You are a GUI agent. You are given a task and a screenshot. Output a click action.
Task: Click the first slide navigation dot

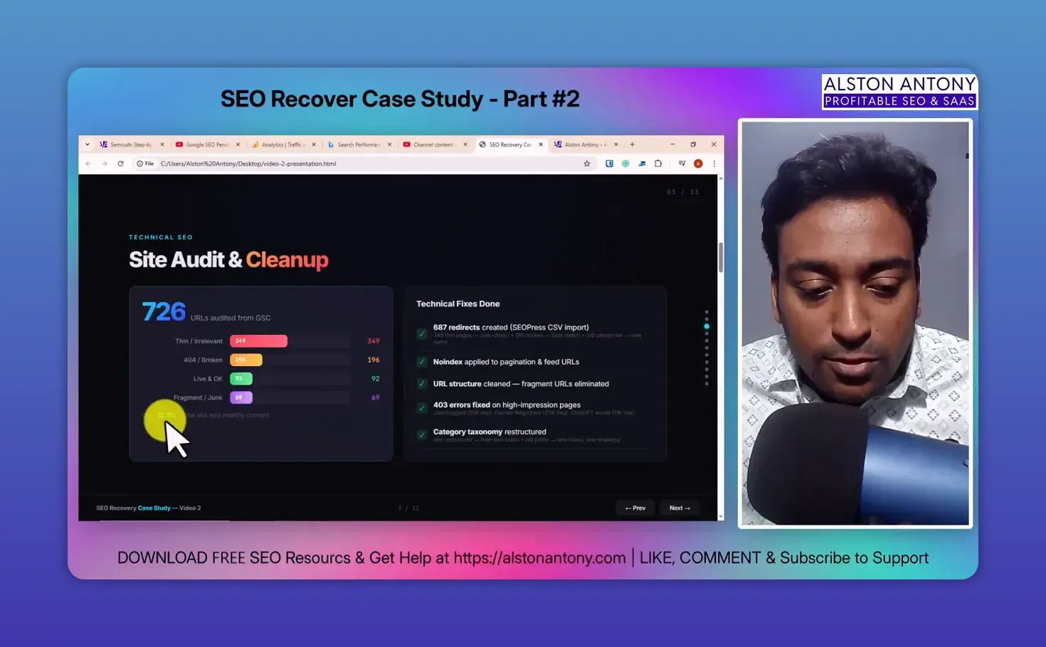coord(707,311)
